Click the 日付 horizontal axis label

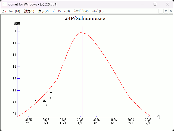tap(157, 117)
